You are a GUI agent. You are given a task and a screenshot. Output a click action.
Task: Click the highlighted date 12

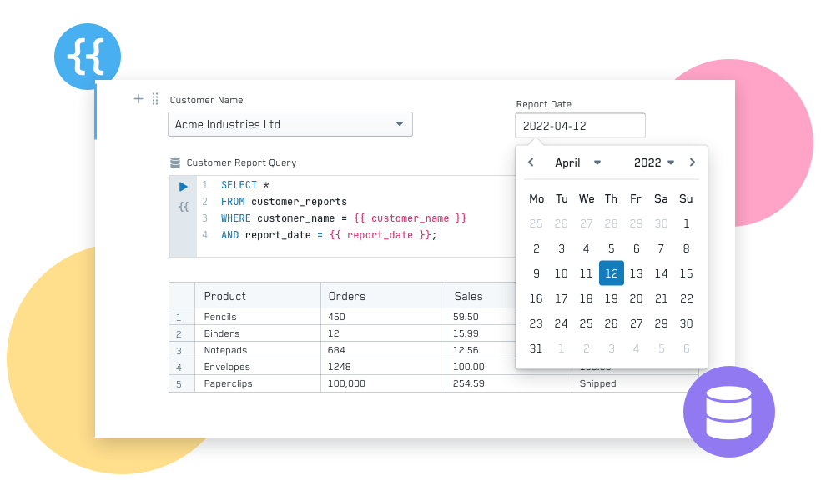pyautogui.click(x=611, y=273)
